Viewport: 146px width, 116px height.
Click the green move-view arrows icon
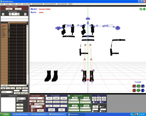coord(144,9)
